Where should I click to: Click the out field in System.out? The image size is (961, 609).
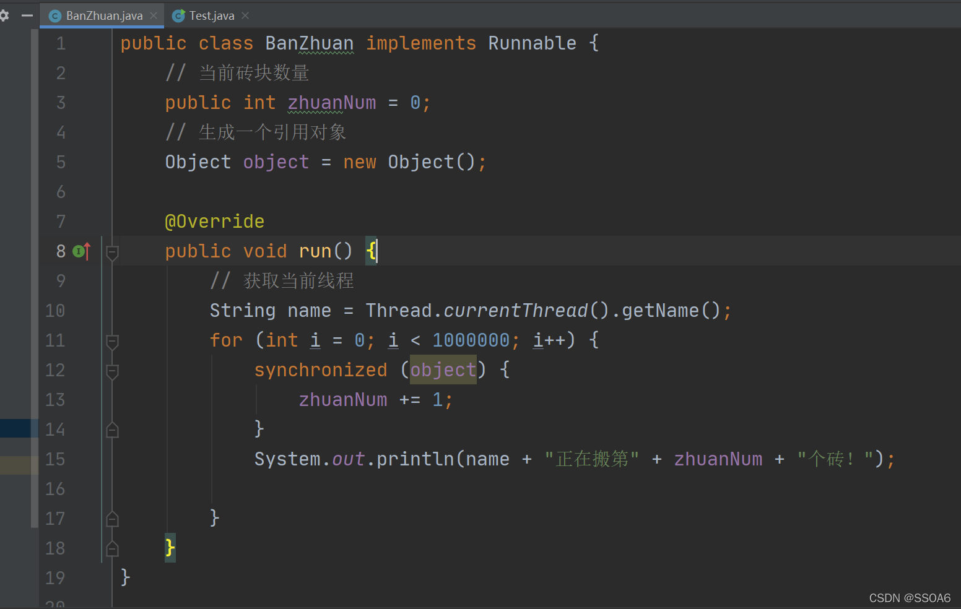click(x=349, y=459)
